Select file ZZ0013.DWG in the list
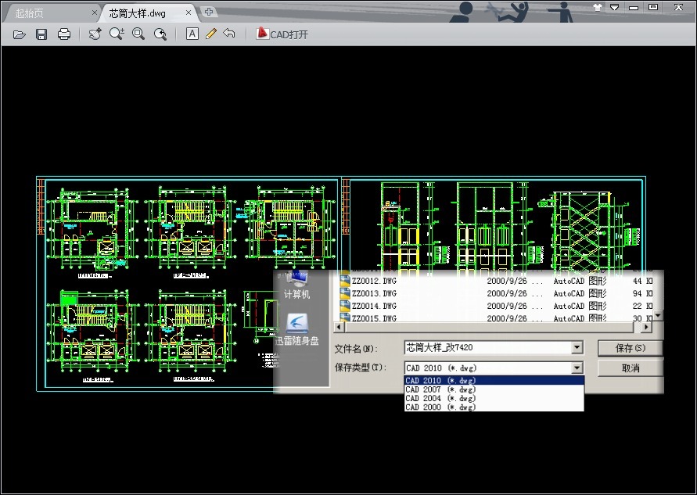The height and width of the screenshot is (495, 697). click(496, 293)
